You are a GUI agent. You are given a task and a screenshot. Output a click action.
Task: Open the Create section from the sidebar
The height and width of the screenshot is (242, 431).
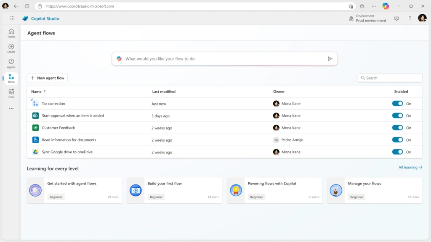[11, 47]
